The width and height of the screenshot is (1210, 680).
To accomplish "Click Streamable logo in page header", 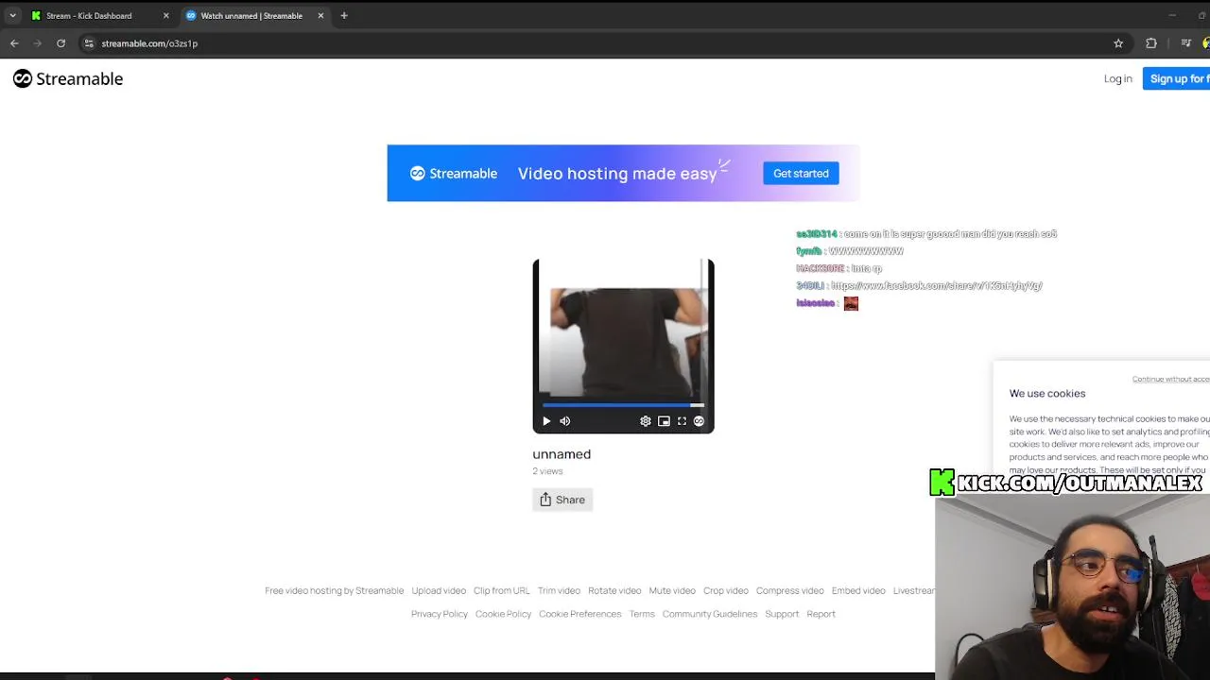I will pos(68,78).
